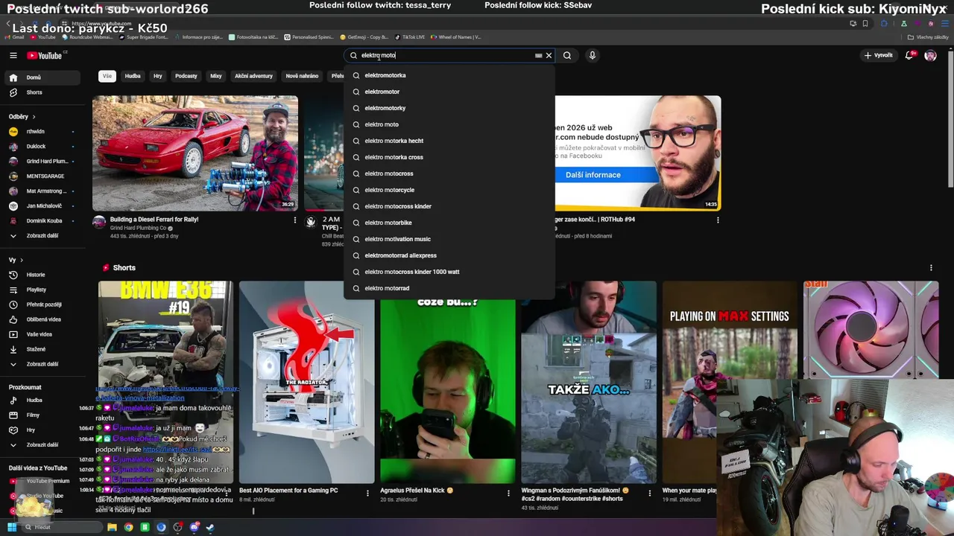The height and width of the screenshot is (536, 954).
Task: Open the TikTok LIVE bookmark
Action: pos(410,36)
